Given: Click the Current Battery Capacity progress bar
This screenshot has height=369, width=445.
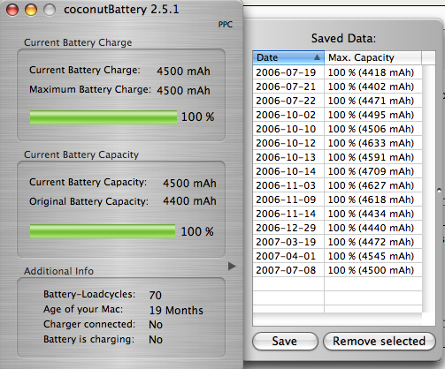Looking at the screenshot, I should click(x=103, y=231).
